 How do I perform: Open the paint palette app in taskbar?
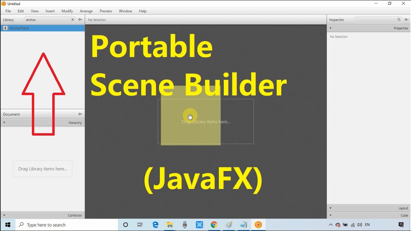(x=229, y=225)
